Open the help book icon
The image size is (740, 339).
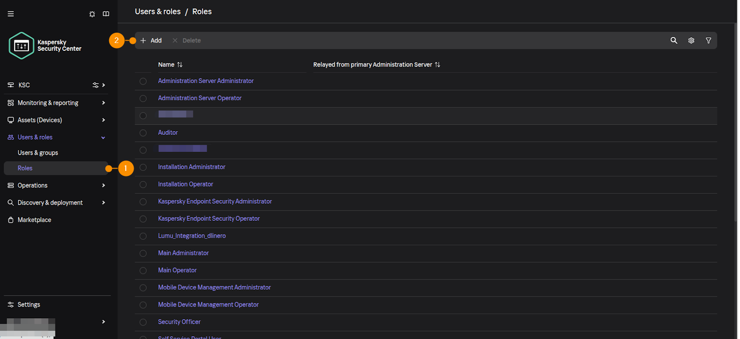click(x=106, y=14)
